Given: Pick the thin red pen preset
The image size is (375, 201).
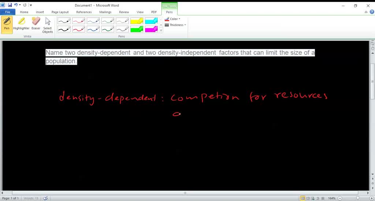Looking at the screenshot, I should coord(79,21).
